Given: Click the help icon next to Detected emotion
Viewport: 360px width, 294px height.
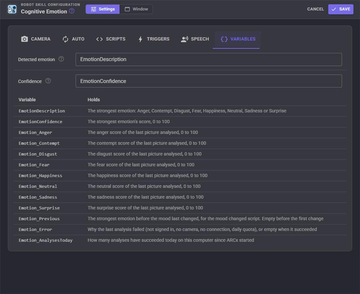Looking at the screenshot, I should pyautogui.click(x=61, y=59).
